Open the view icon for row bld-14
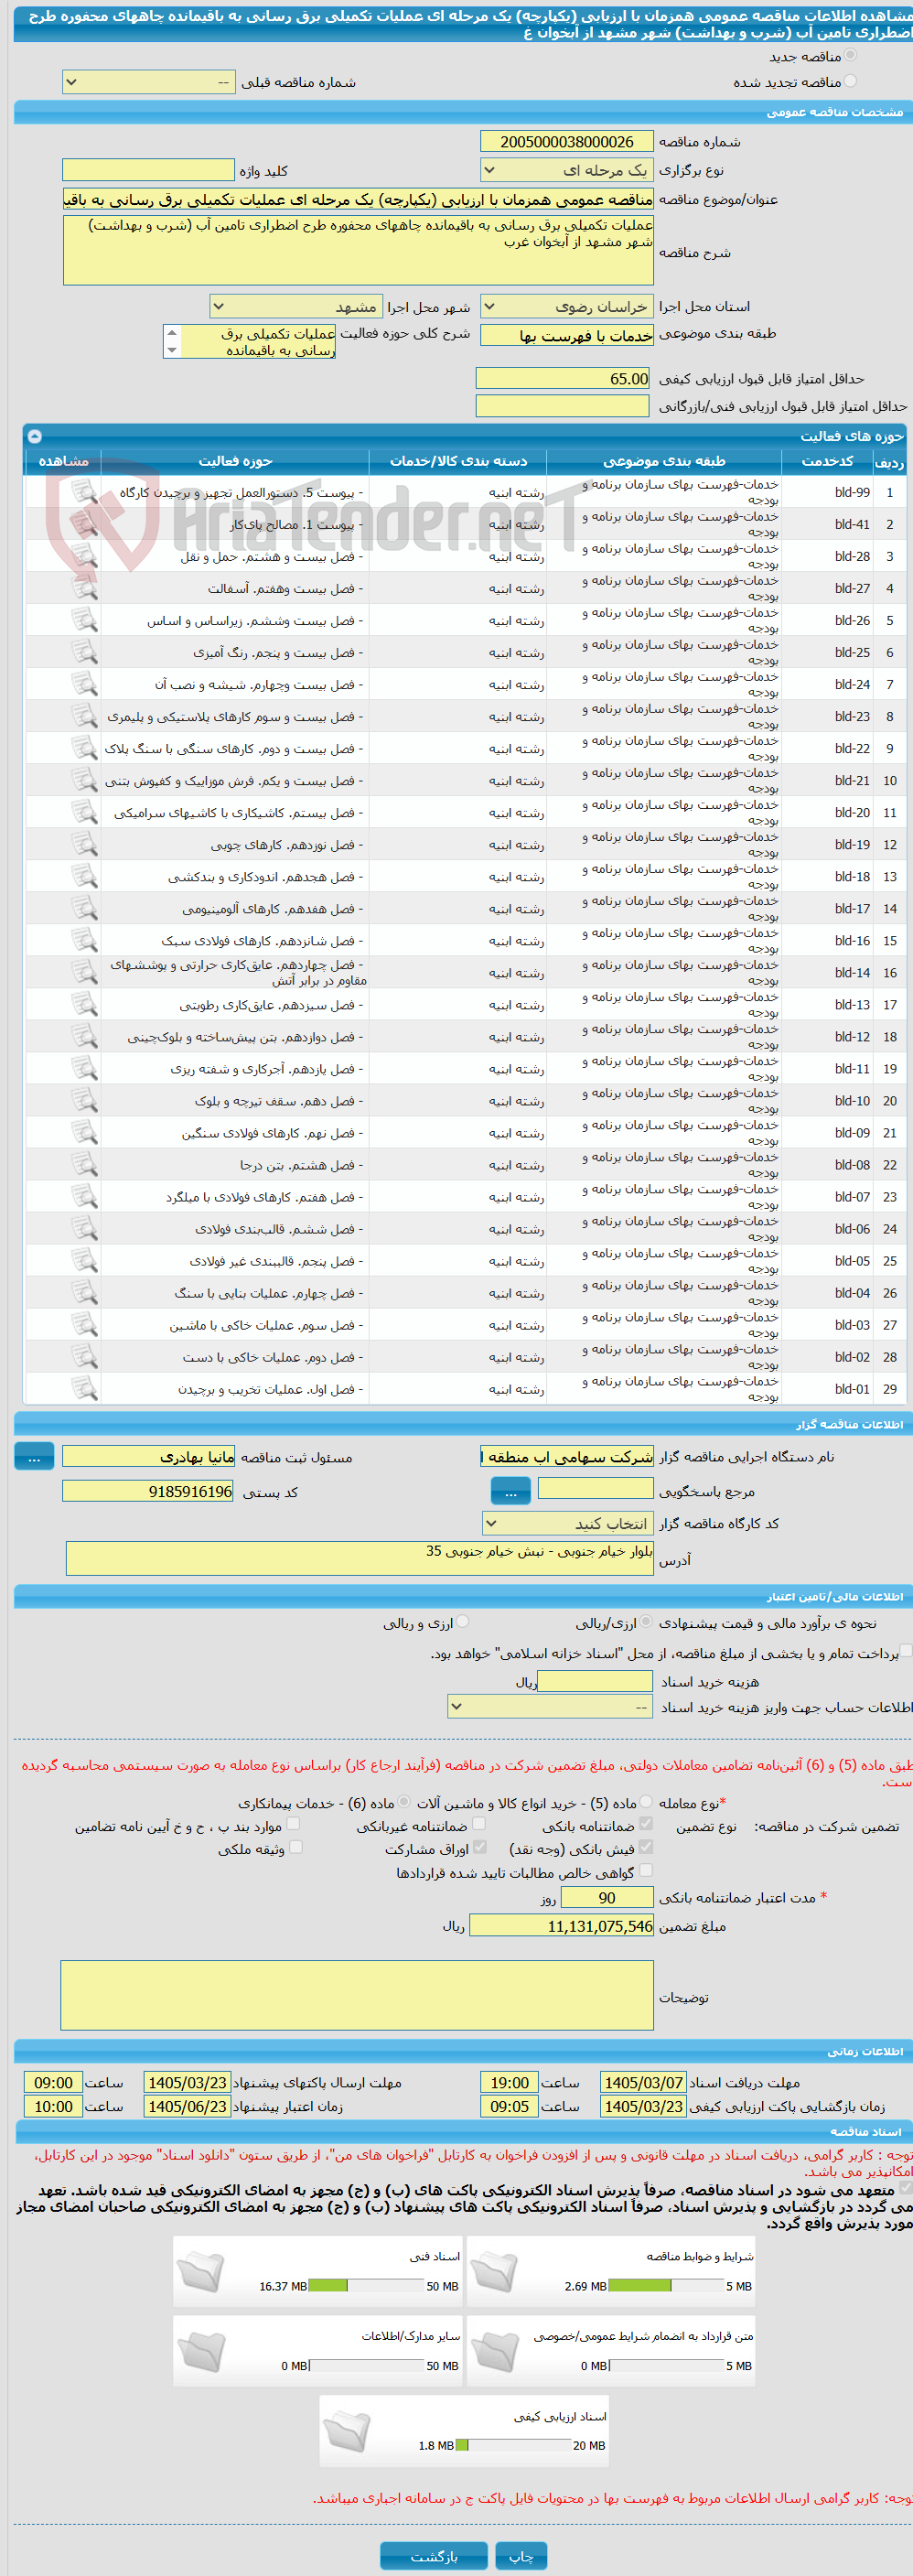913x2576 pixels. click(84, 972)
